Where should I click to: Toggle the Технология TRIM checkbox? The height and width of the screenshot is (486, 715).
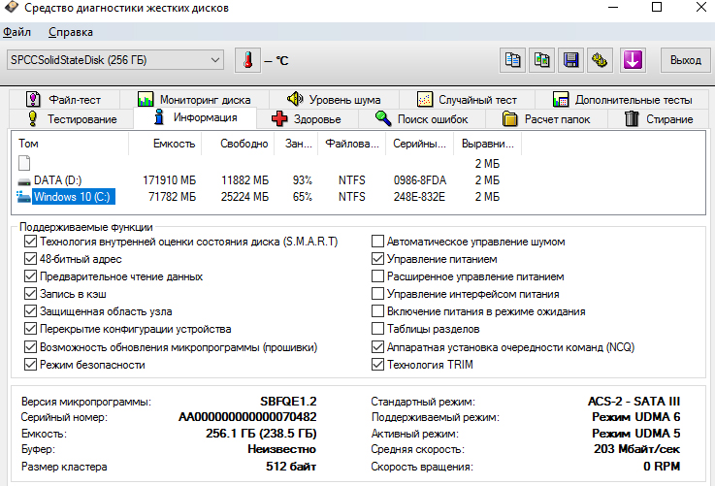tap(377, 365)
